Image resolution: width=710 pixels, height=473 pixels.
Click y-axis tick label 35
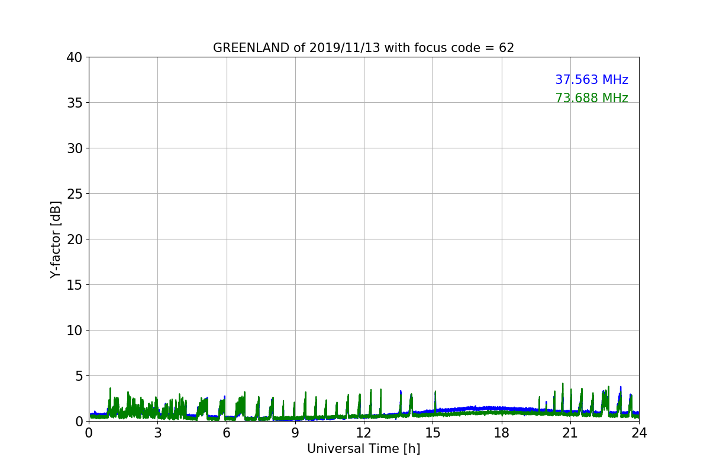pyautogui.click(x=75, y=103)
